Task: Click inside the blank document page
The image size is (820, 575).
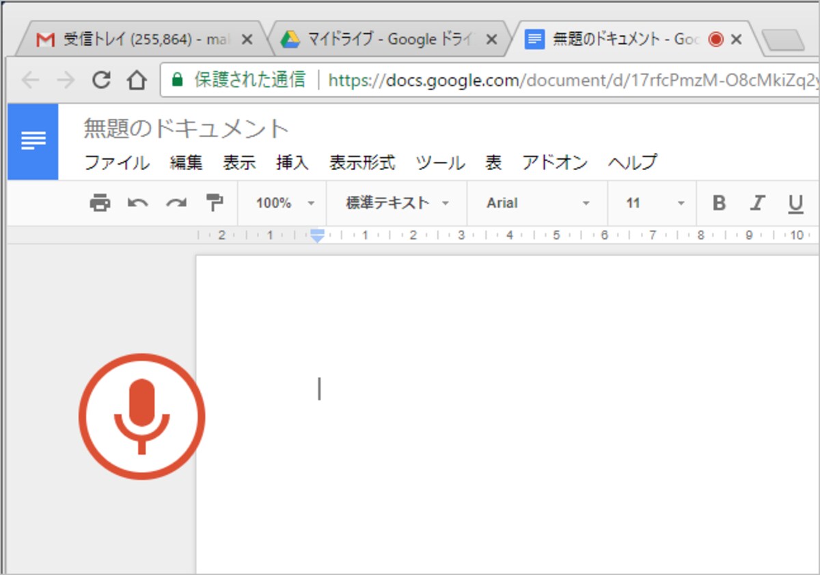Action: pos(508,415)
